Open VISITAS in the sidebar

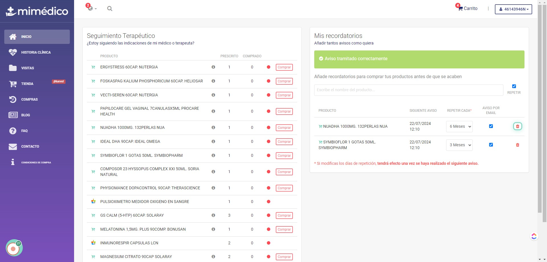point(37,68)
